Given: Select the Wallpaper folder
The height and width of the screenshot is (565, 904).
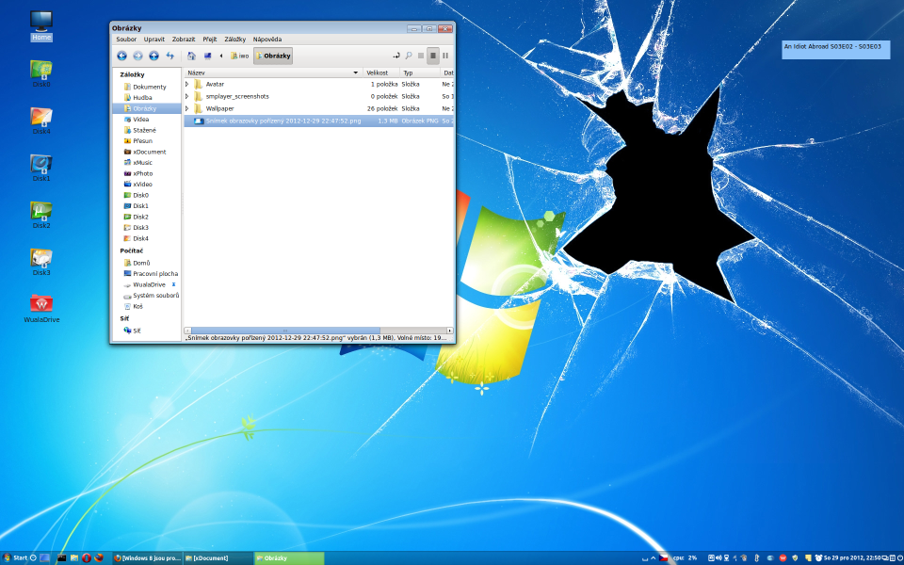Looking at the screenshot, I should 319,108.
